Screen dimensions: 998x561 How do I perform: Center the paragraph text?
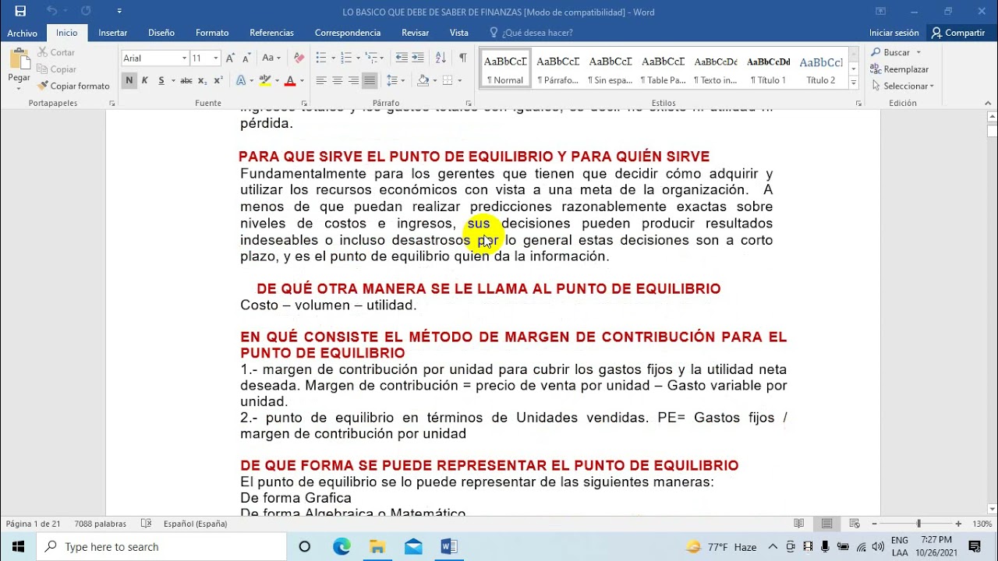(338, 80)
